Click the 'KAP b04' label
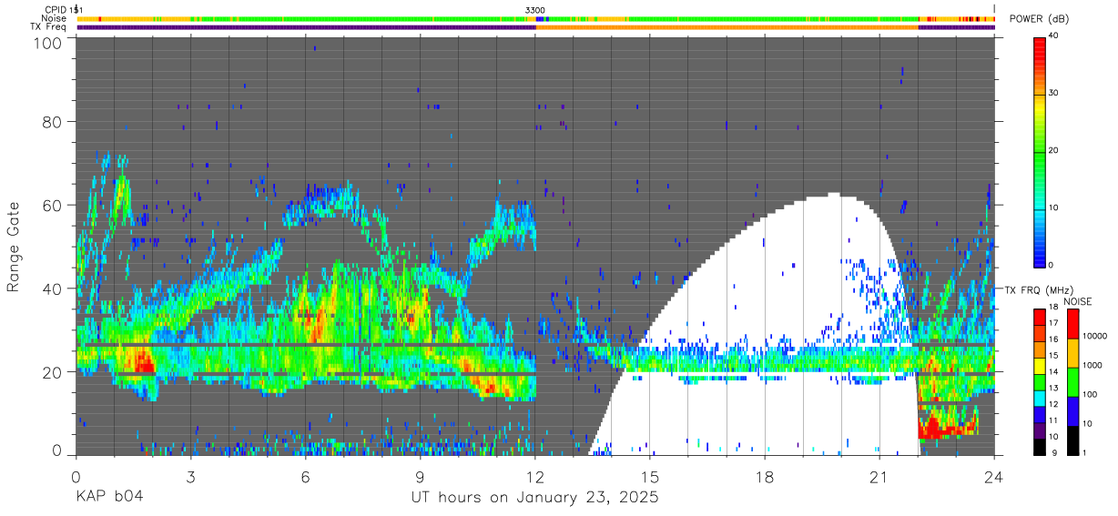The height and width of the screenshot is (516, 1118). (108, 498)
